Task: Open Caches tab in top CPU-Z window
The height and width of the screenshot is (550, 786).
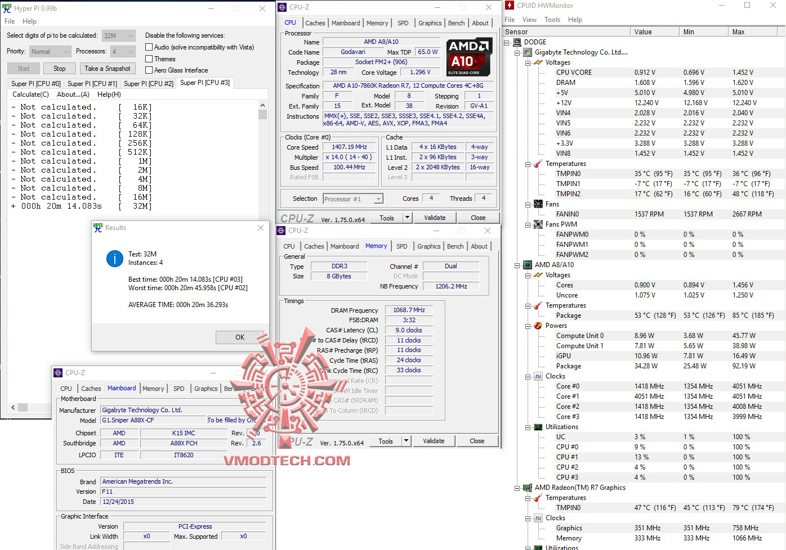Action: click(315, 23)
